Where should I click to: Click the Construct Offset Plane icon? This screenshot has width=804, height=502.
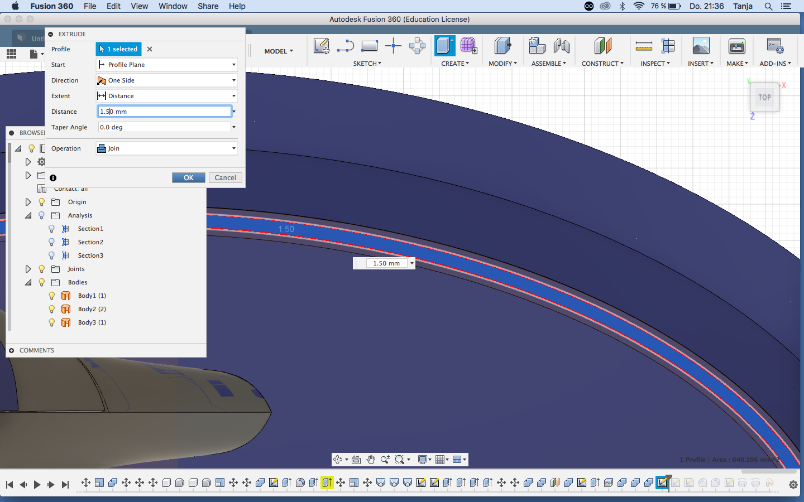(x=602, y=46)
